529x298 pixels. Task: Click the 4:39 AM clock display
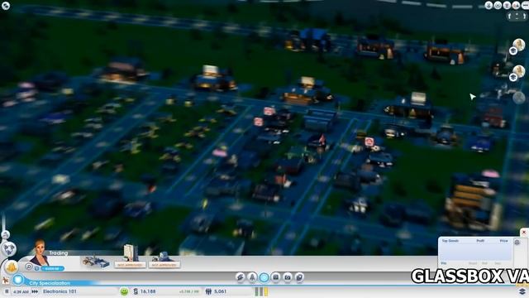coord(21,291)
